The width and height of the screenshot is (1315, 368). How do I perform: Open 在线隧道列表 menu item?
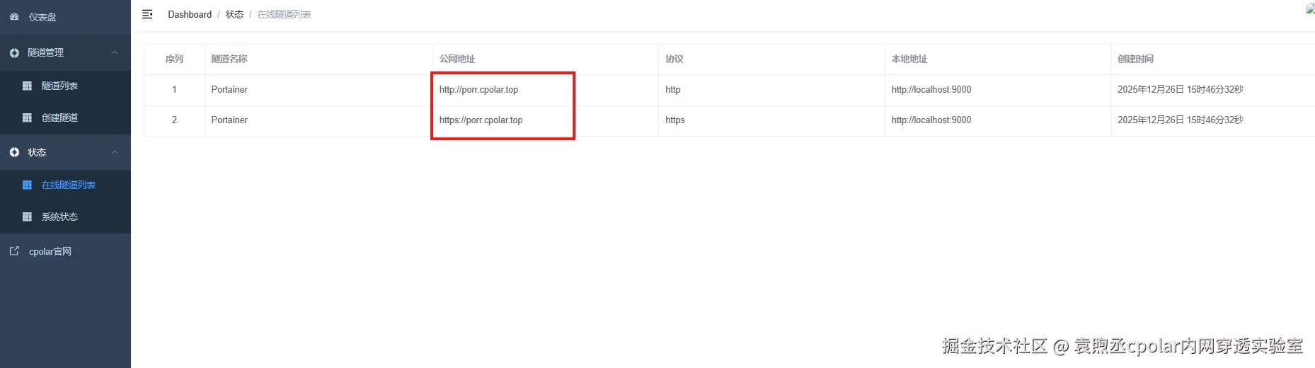coord(65,185)
